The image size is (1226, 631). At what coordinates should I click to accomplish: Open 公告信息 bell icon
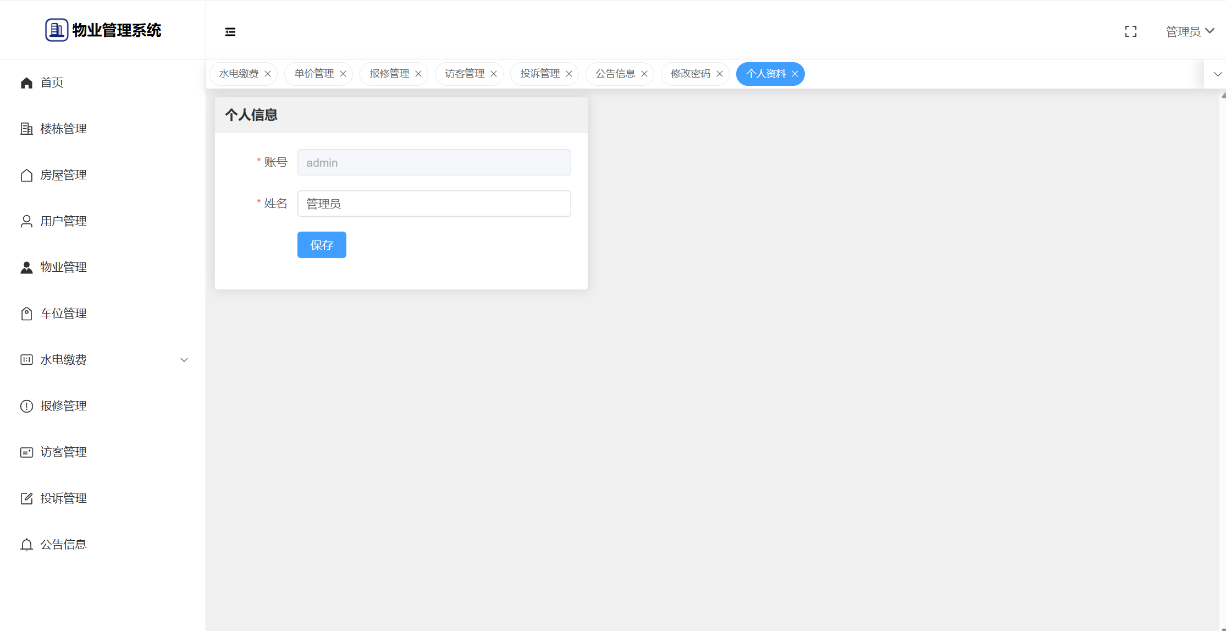[x=26, y=545]
